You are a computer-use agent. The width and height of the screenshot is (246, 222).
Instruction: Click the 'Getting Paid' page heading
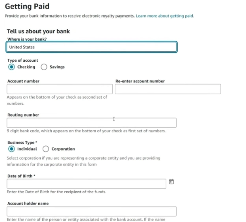click(27, 6)
